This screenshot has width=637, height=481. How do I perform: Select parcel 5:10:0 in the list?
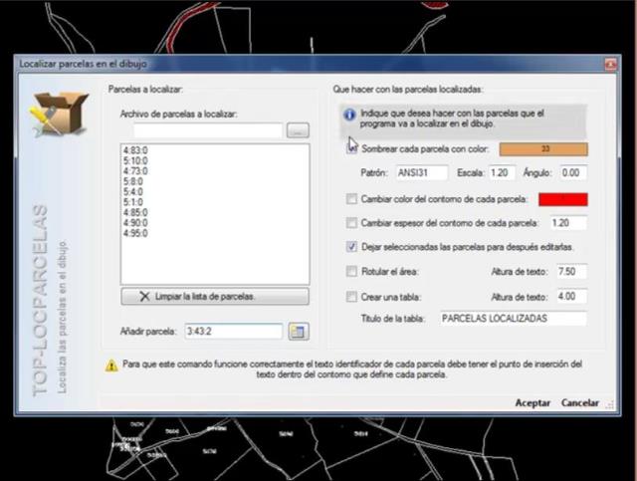click(135, 161)
